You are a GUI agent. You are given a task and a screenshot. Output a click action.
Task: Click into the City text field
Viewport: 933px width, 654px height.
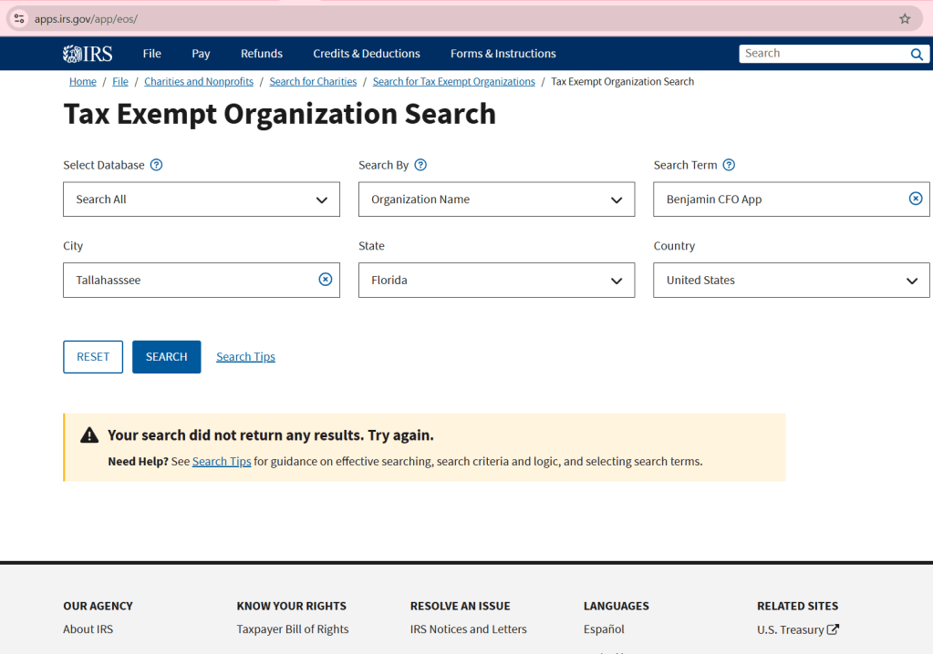(x=187, y=281)
